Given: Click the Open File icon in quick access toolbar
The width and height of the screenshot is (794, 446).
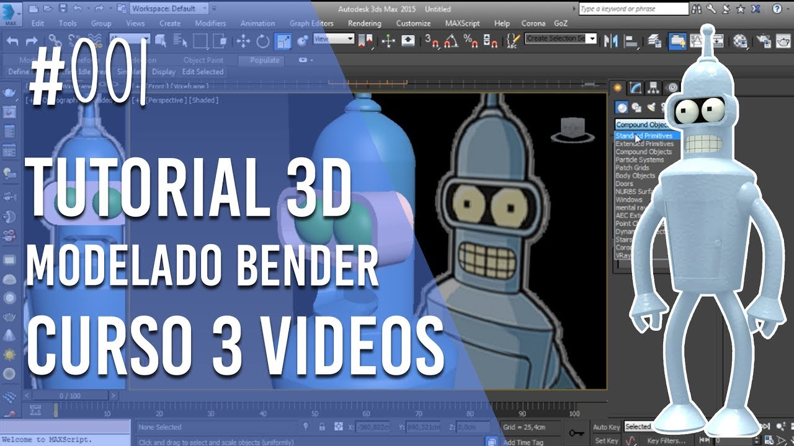Looking at the screenshot, I should pyautogui.click(x=48, y=9).
